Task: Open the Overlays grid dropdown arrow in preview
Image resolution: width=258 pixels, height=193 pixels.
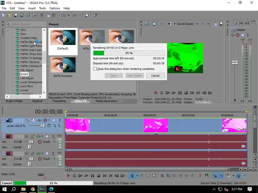Action: pyautogui.click(x=208, y=24)
